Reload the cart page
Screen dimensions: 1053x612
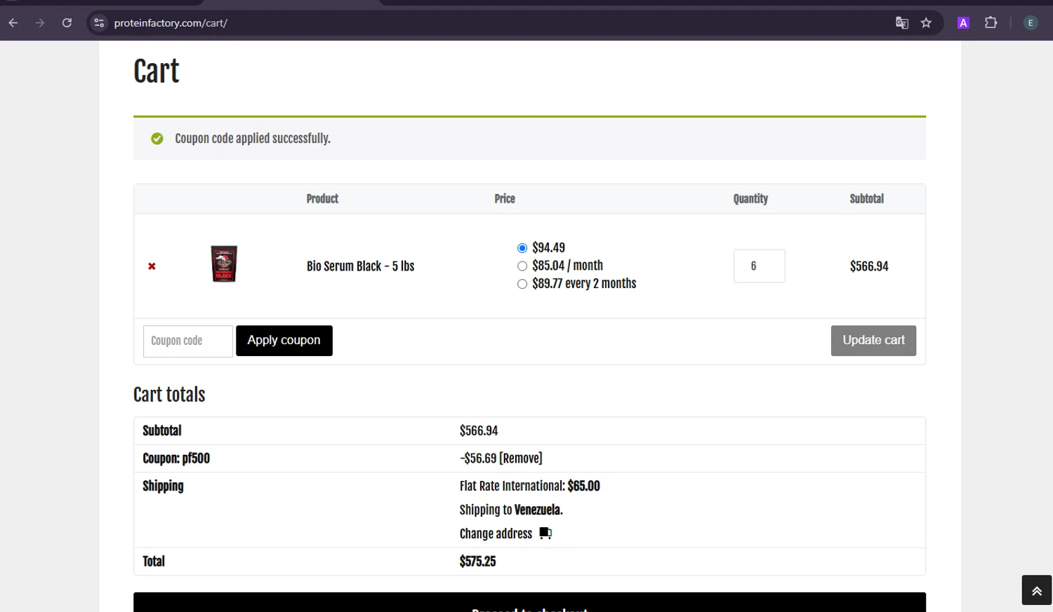[x=67, y=23]
